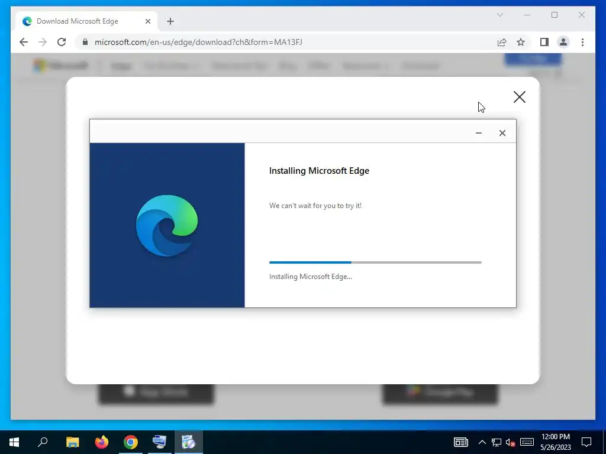Open the touch keyboard tray icon
The height and width of the screenshot is (454, 606).
[527, 442]
